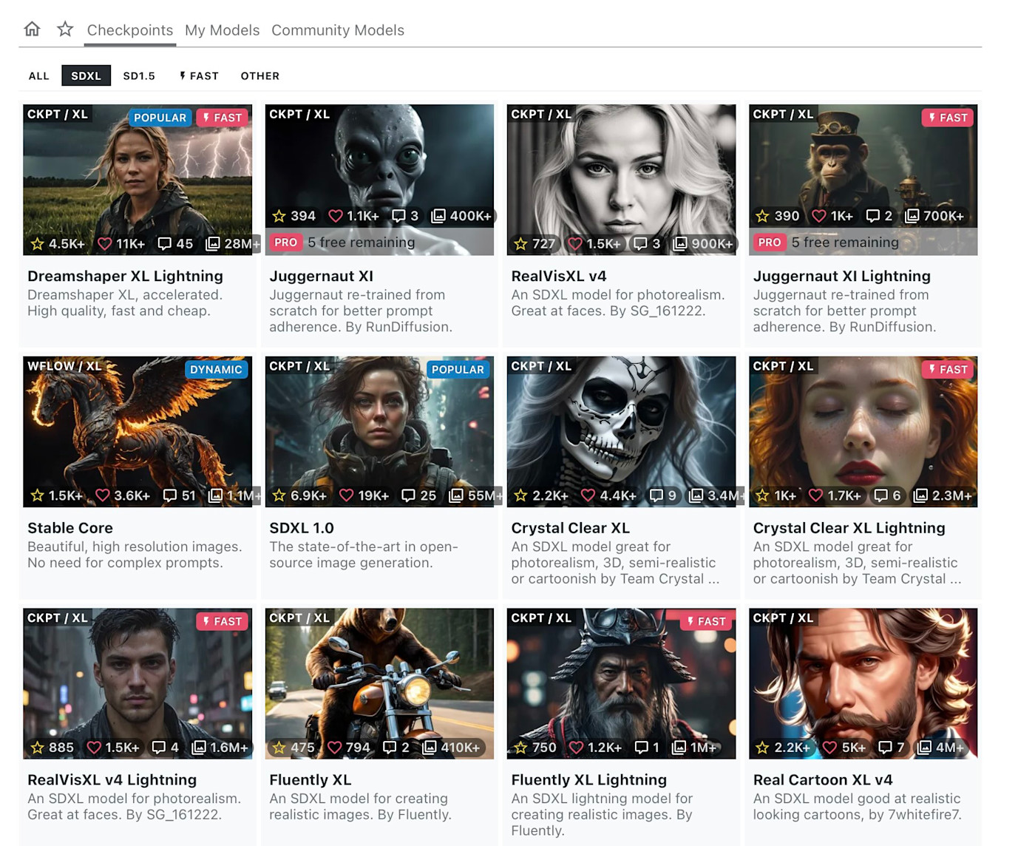1035x846 pixels.
Task: Open the My Models tab
Action: click(223, 30)
